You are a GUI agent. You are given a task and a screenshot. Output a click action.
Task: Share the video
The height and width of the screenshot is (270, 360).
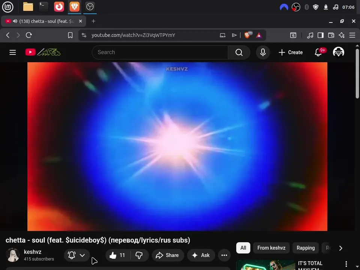[x=167, y=255]
